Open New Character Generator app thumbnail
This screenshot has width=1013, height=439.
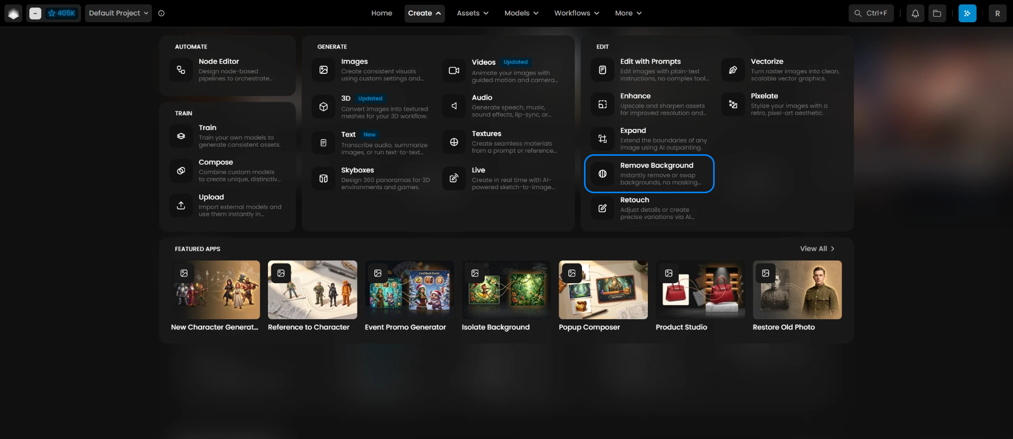(215, 290)
